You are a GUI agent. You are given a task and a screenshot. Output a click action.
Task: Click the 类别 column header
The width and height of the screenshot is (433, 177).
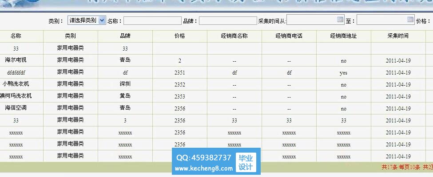71,36
